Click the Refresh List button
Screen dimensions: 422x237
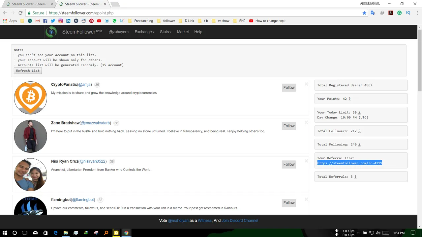pyautogui.click(x=28, y=71)
